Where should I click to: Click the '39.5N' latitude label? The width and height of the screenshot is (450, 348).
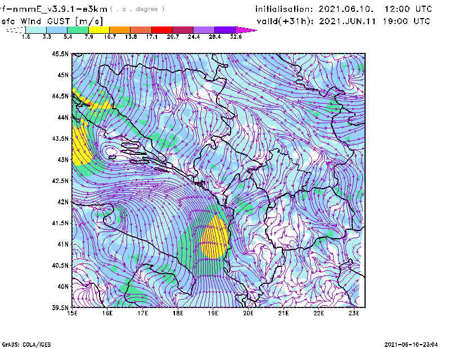pos(60,307)
